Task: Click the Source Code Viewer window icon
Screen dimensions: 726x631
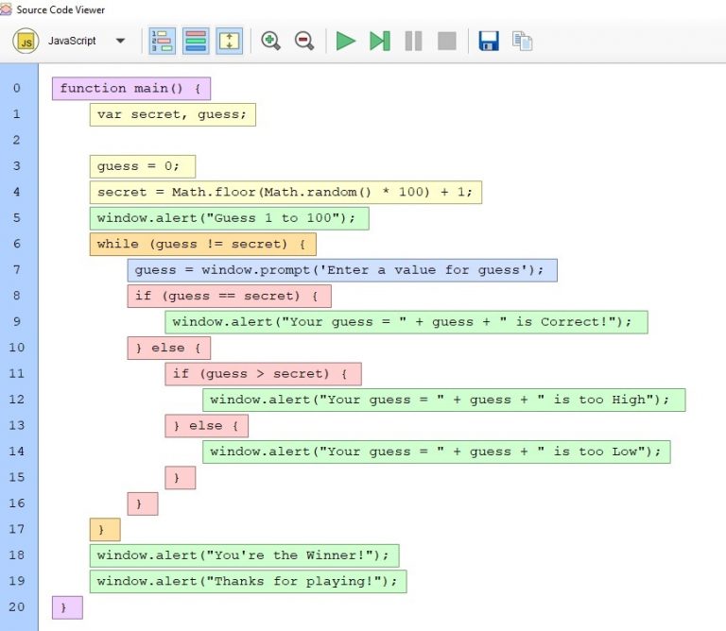Action: tap(6, 9)
